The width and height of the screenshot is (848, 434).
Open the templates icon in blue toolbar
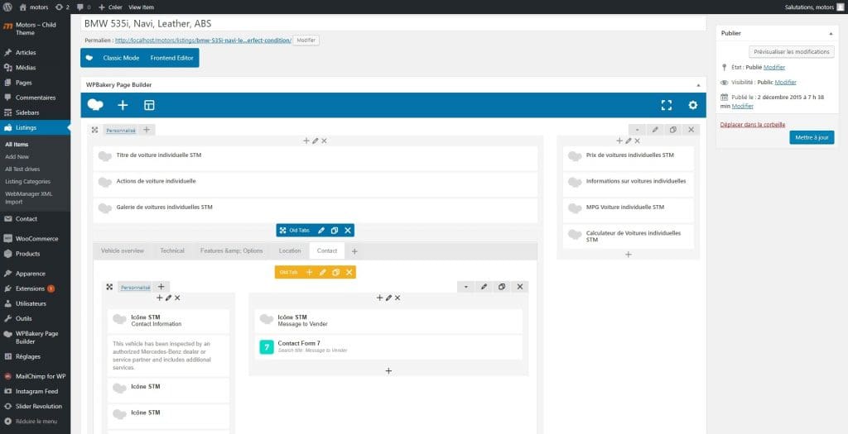tap(149, 105)
